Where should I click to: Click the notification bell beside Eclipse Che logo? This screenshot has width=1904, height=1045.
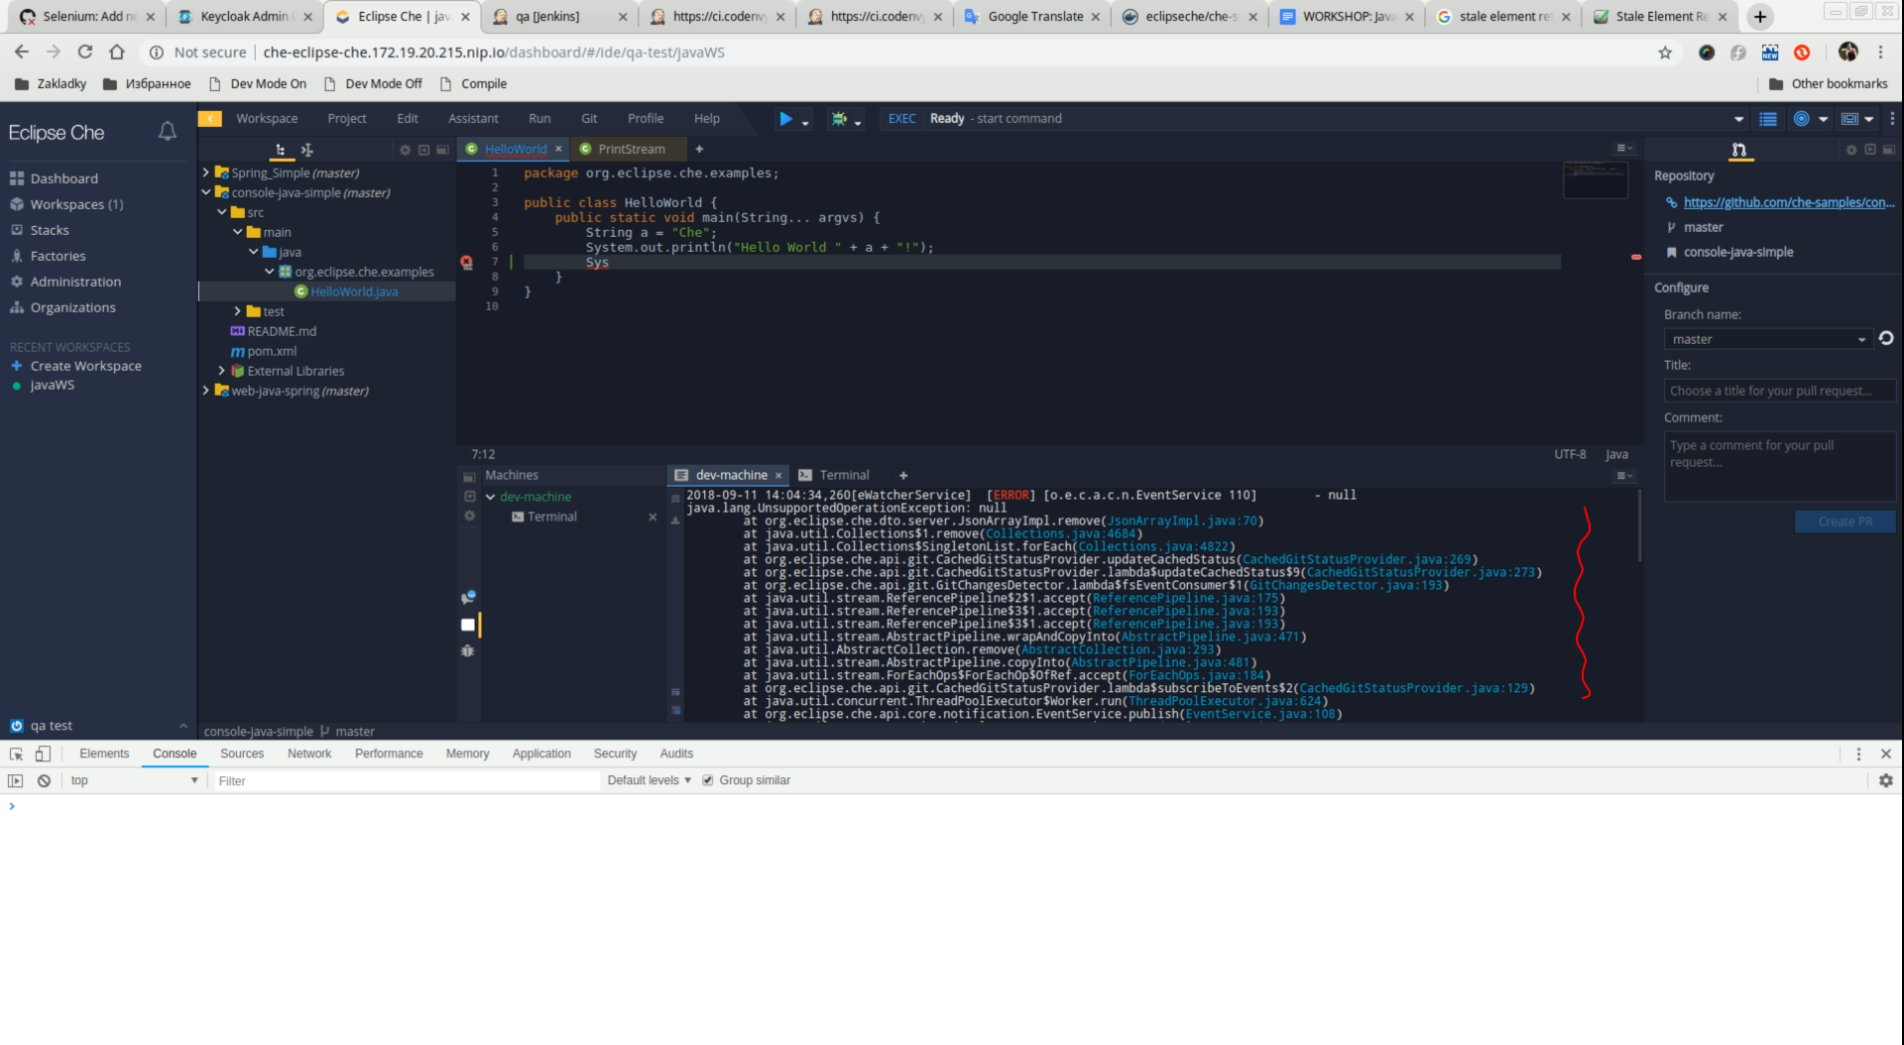pos(167,131)
